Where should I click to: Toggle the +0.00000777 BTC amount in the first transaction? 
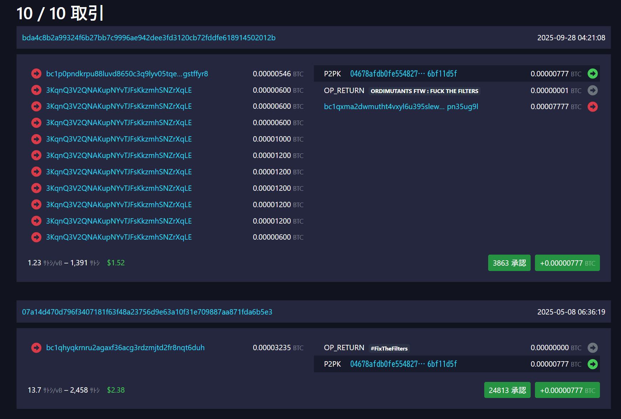click(567, 263)
